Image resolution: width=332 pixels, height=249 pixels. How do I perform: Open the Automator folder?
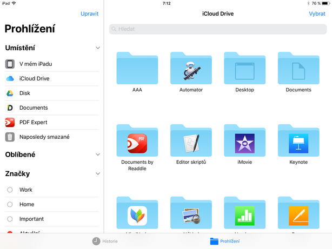point(191,68)
